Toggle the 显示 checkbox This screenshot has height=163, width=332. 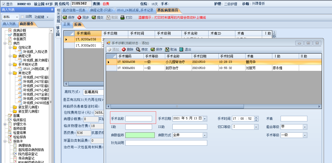coord(3,4)
